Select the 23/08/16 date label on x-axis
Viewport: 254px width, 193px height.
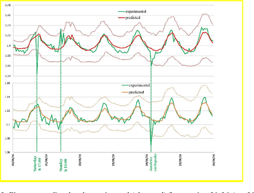click(x=114, y=160)
